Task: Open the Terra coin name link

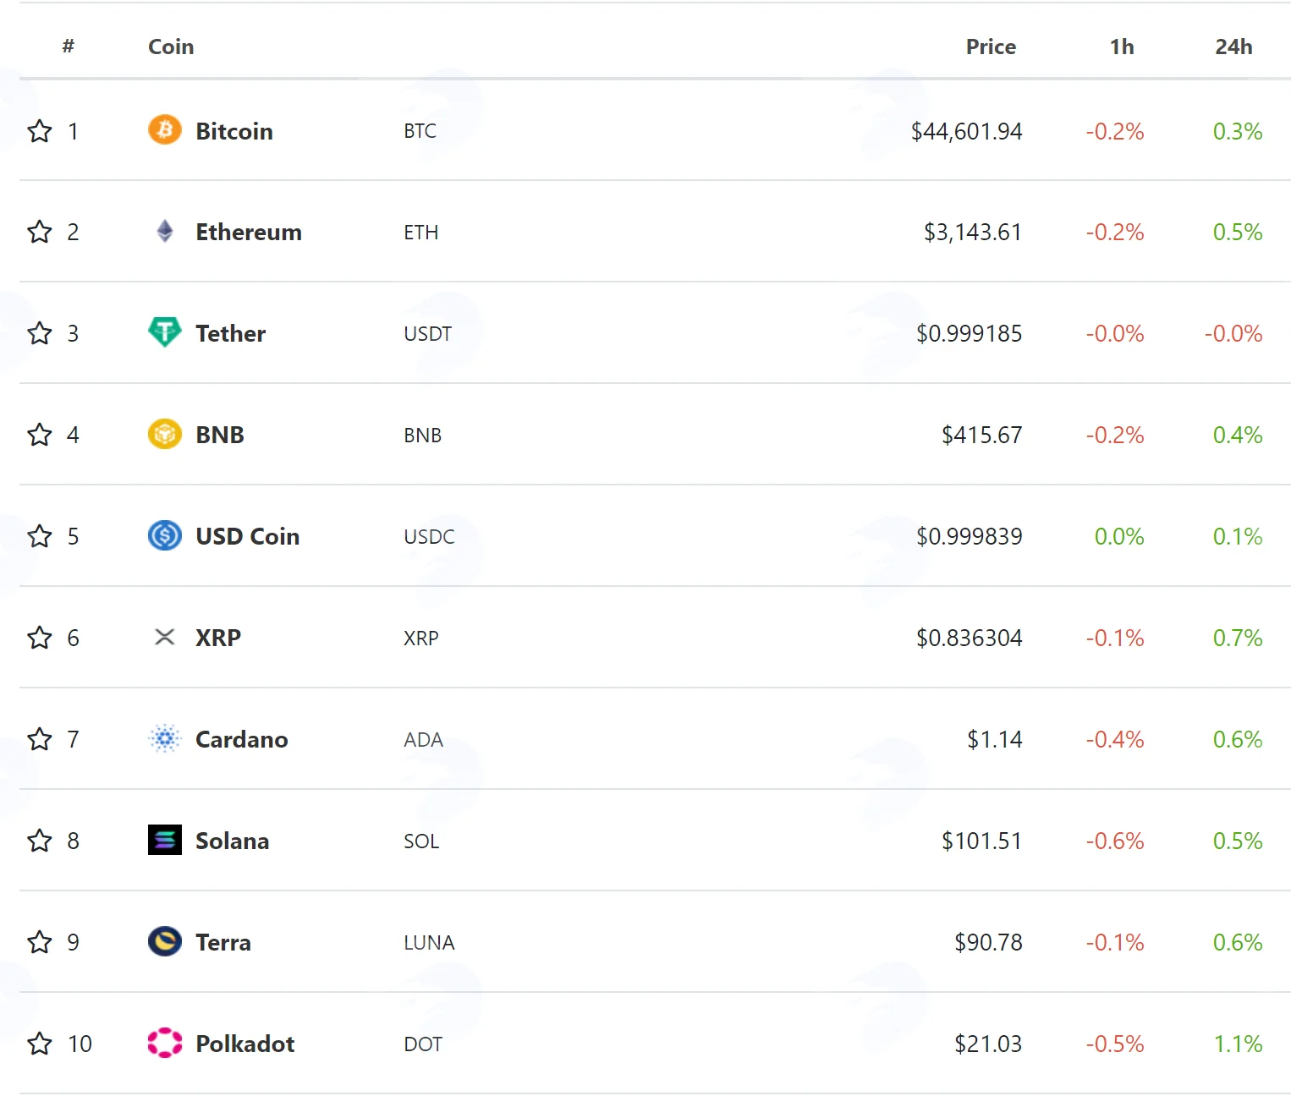Action: (223, 942)
